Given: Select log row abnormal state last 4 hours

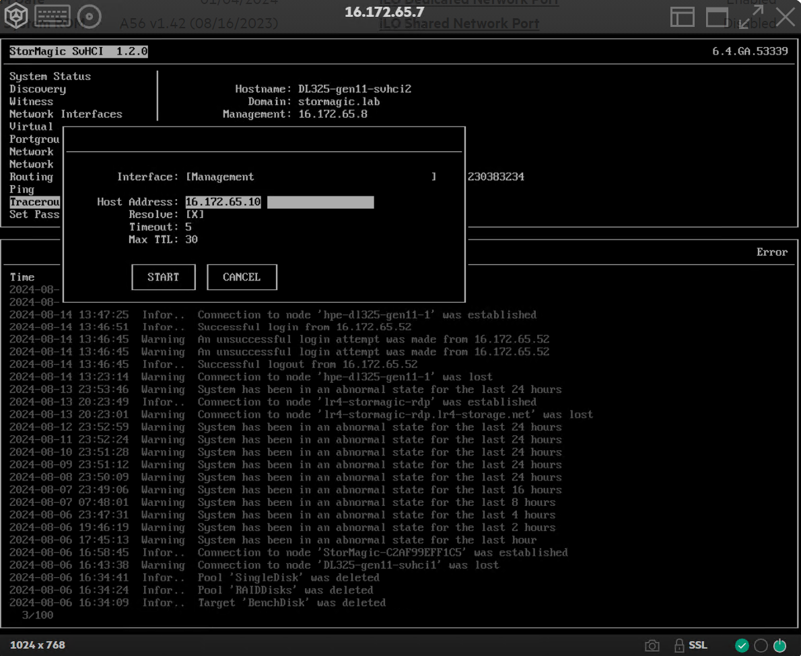Looking at the screenshot, I should (282, 515).
